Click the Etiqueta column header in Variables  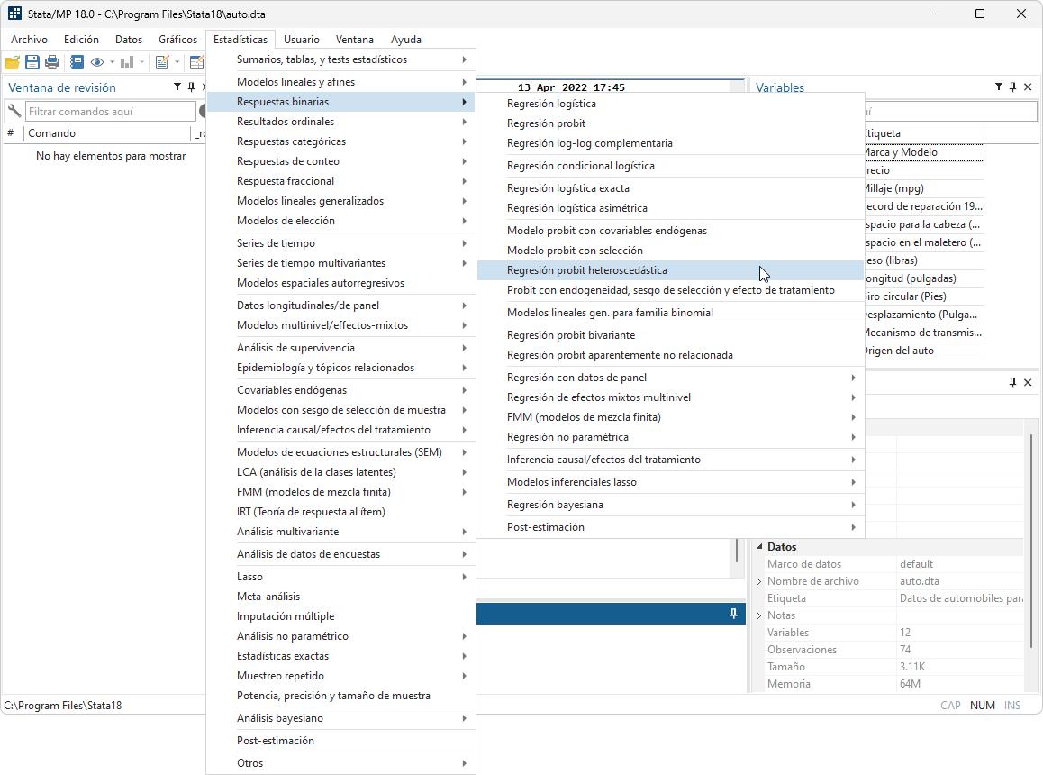(x=923, y=133)
